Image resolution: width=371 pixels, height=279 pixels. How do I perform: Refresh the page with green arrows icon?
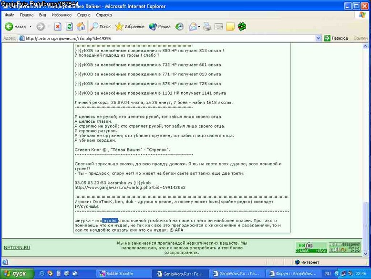point(69,27)
